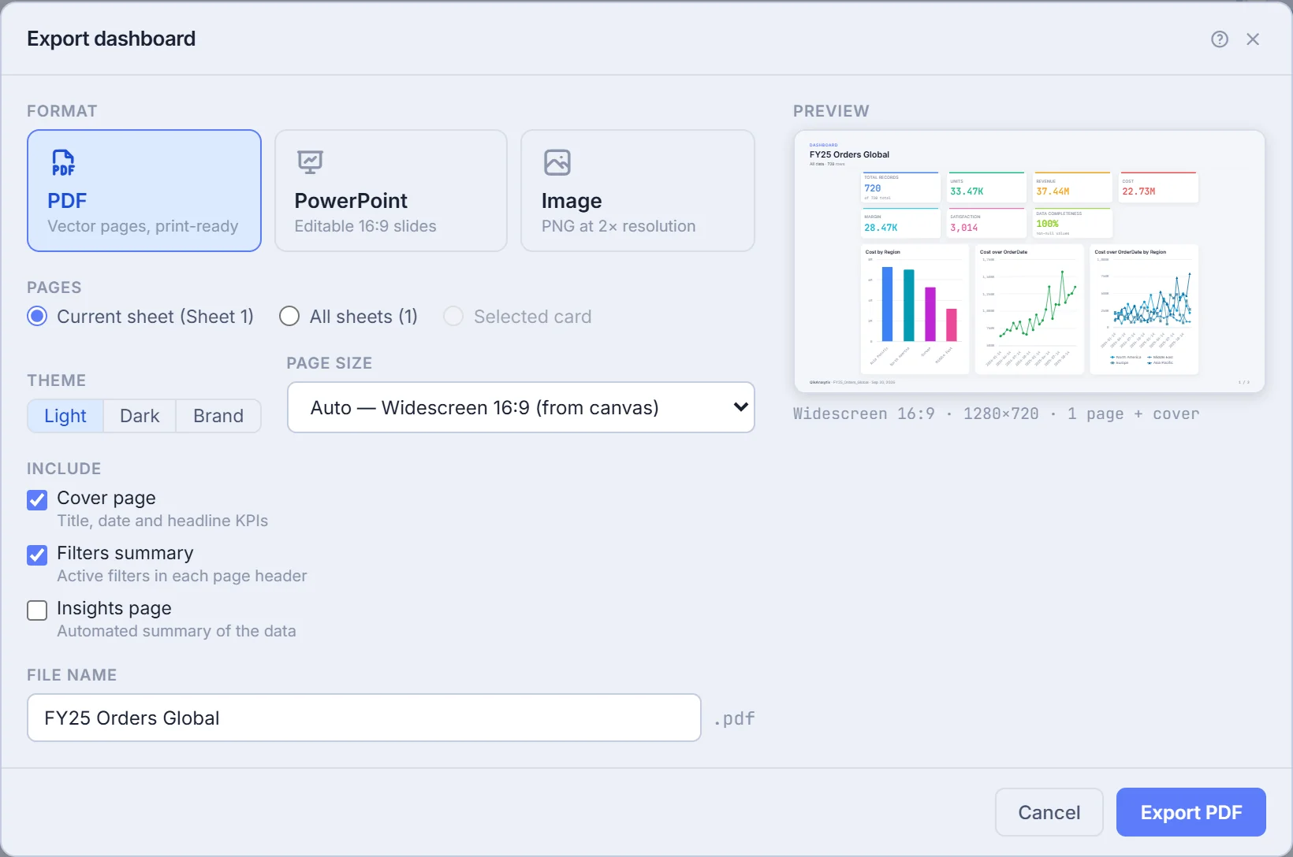
Task: Switch theme to Light
Action: click(x=65, y=416)
